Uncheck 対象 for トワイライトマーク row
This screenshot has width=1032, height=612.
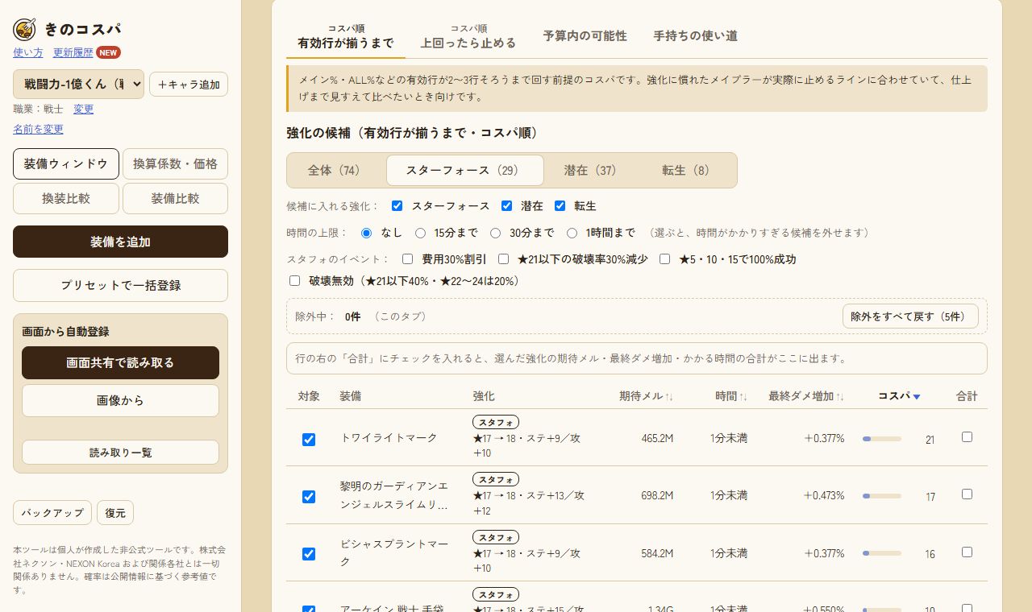pos(308,440)
